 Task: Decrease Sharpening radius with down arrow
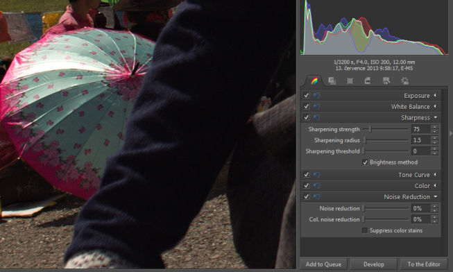[434, 142]
